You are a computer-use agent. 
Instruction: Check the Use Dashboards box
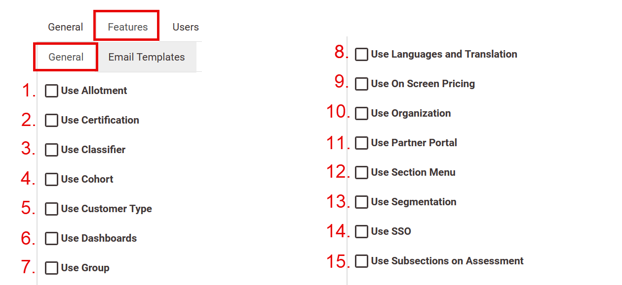point(52,239)
